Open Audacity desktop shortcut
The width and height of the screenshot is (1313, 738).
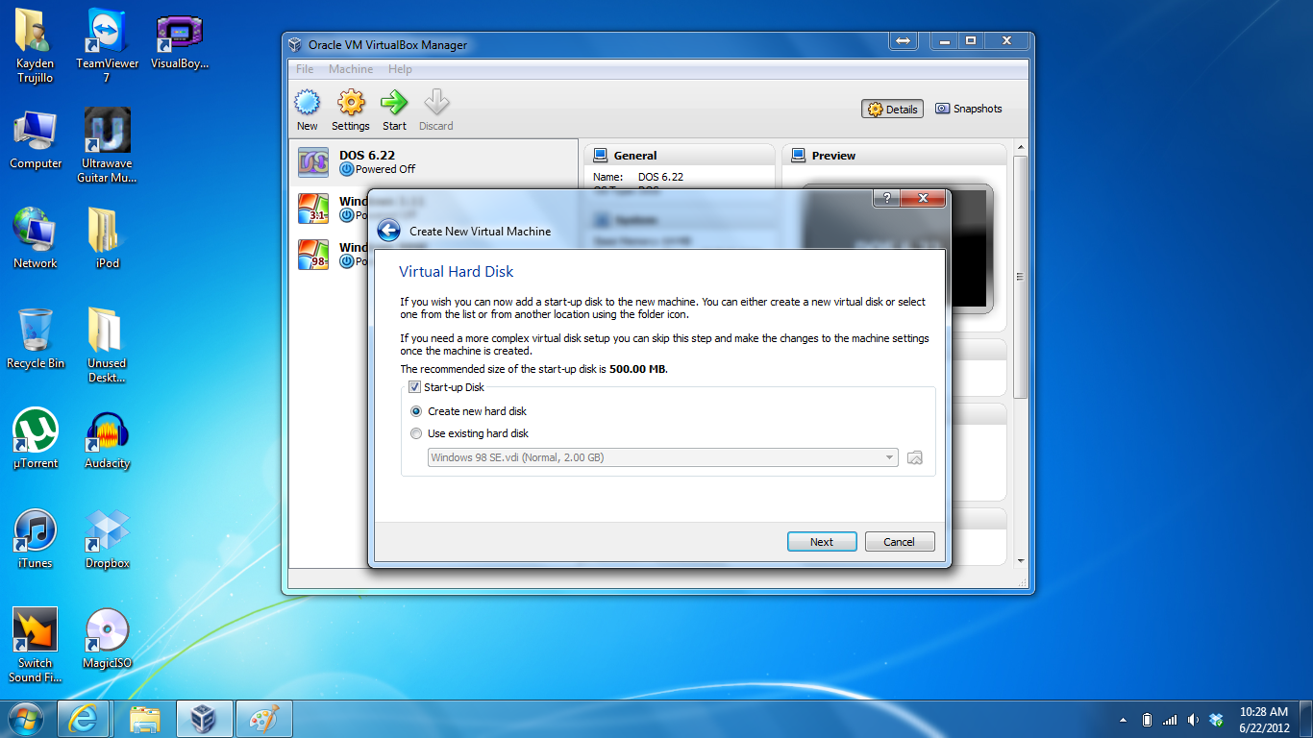pos(107,439)
